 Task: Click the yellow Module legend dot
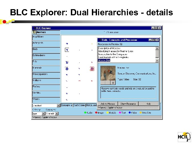pyautogui.click(x=108, y=113)
